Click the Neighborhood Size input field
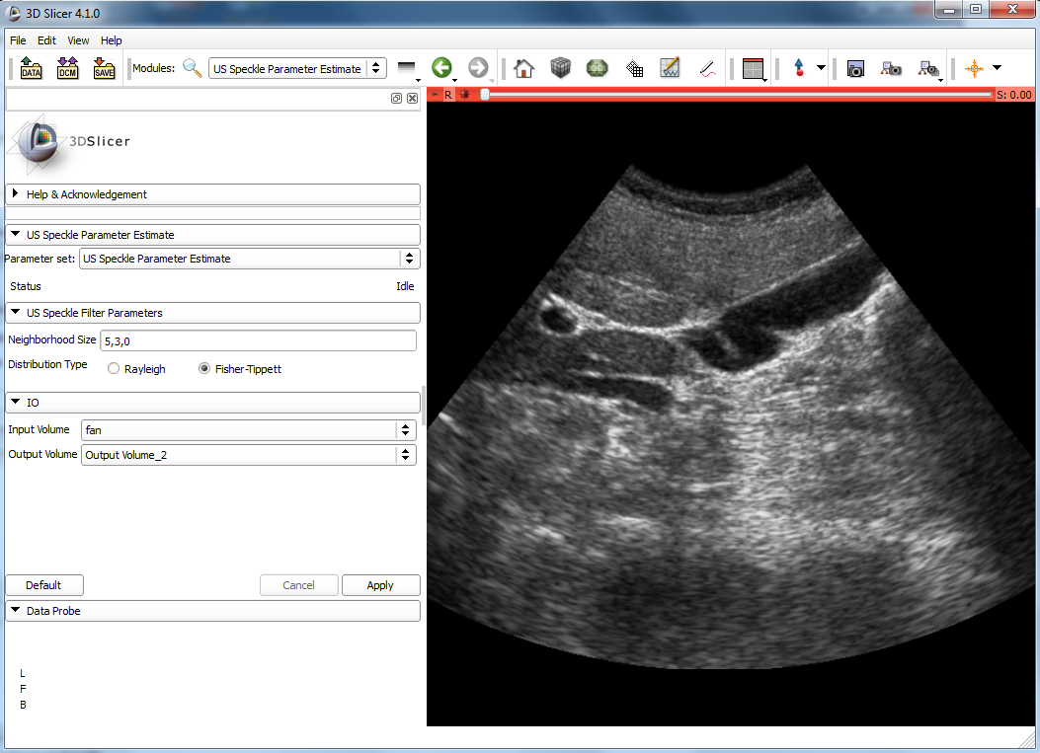The width and height of the screenshot is (1040, 753). (257, 340)
